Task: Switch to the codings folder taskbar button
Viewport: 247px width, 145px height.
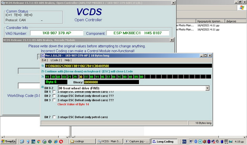Action: [x=82, y=141]
